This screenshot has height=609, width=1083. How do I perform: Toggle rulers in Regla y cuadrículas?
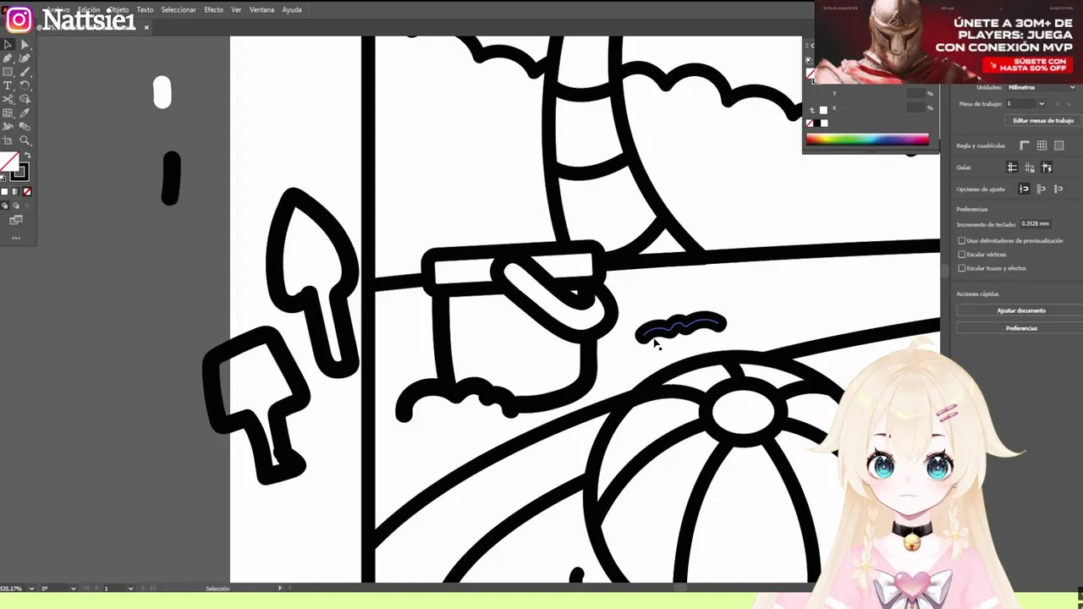[1025, 145]
